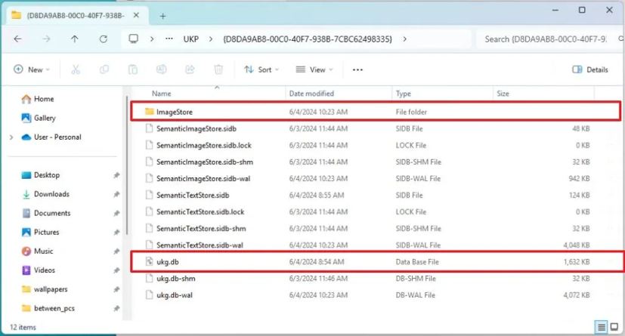
Task: Refresh the current folder view
Action: (104, 39)
